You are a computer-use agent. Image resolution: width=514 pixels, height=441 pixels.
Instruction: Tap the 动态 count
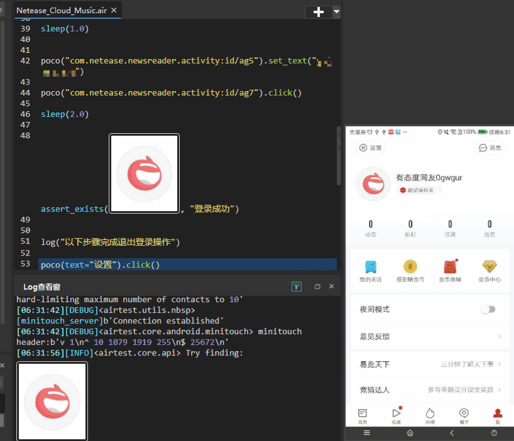click(x=371, y=229)
